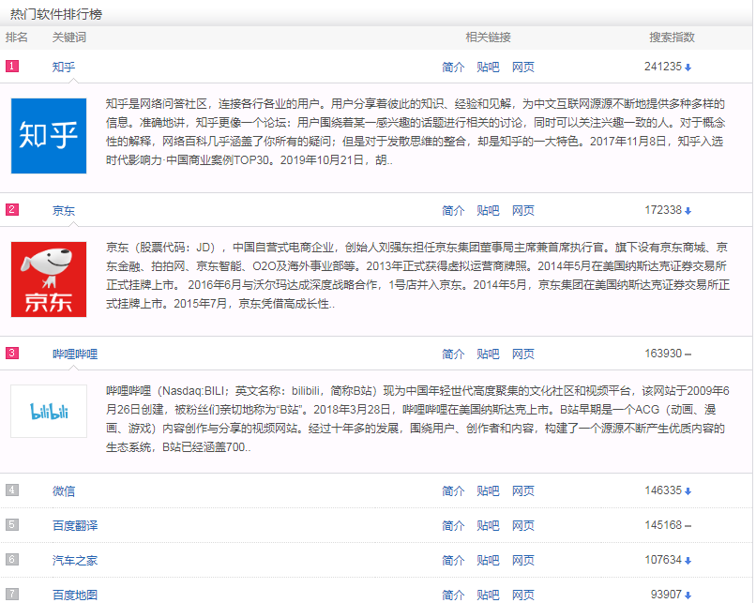This screenshot has height=603, width=756.
Task: Click the down arrow beside 172338
Action: point(688,210)
